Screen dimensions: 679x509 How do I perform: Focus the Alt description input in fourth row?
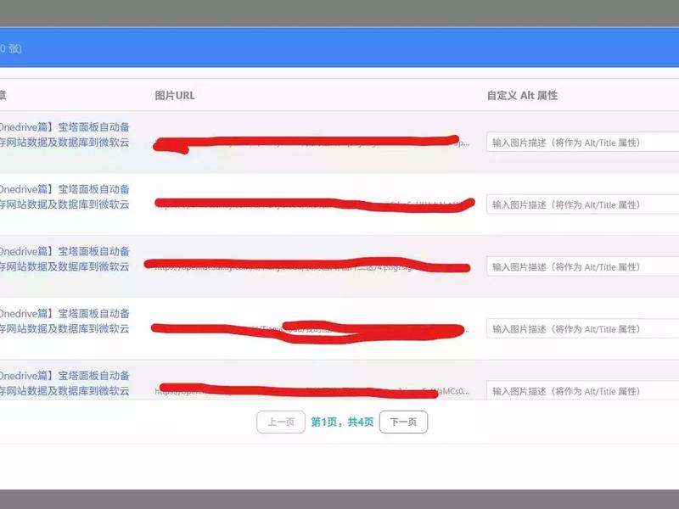click(582, 329)
